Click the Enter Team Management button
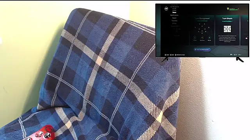The image size is (250, 140). pyautogui.click(x=202, y=49)
